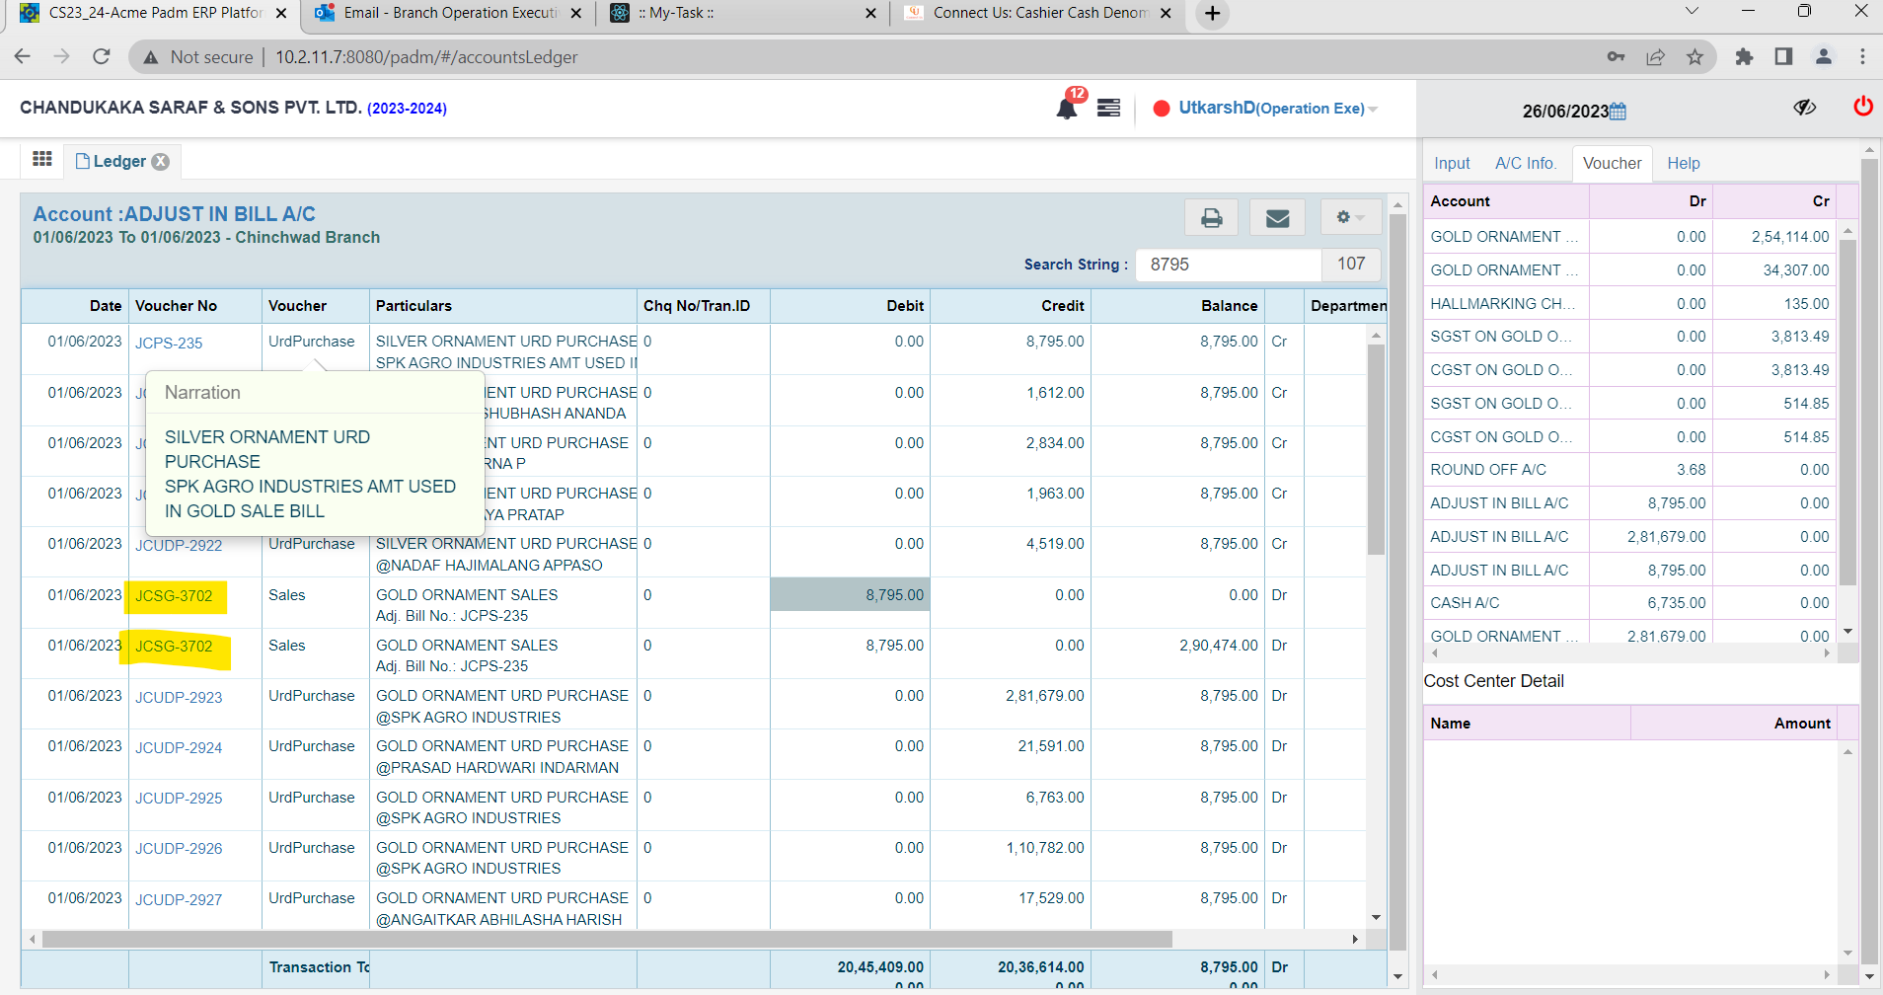Open the notifications bell icon

[1066, 108]
